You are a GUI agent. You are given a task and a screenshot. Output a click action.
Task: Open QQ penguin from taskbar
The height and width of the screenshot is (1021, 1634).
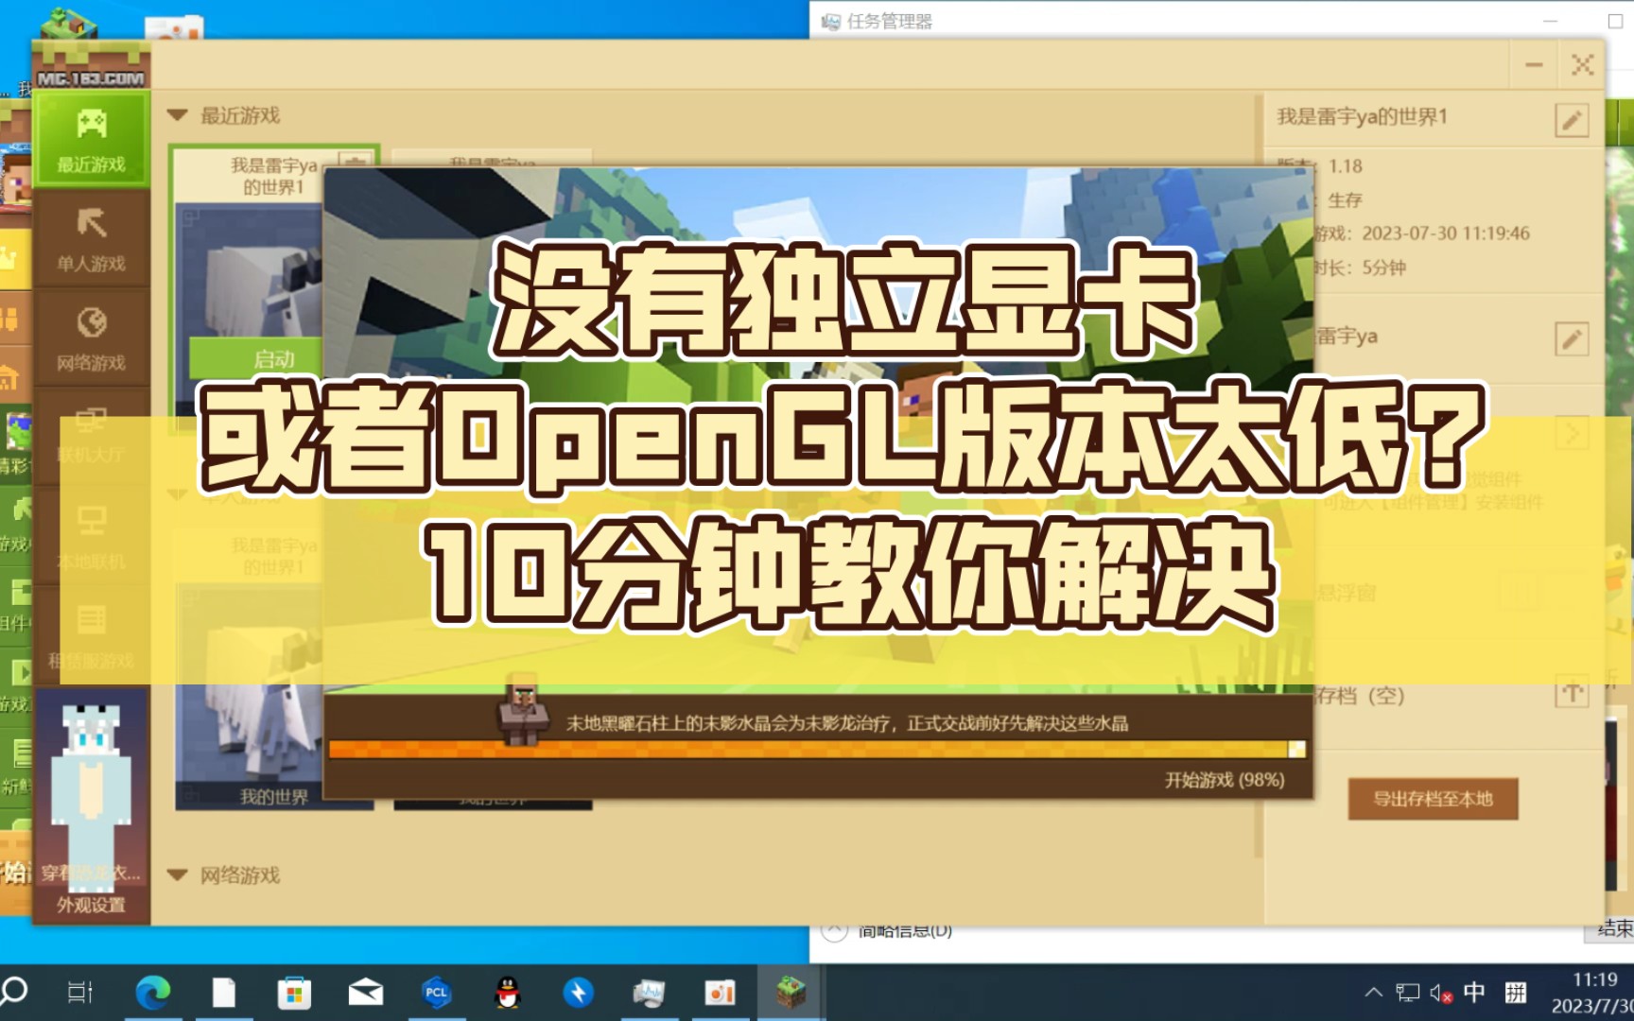click(508, 993)
